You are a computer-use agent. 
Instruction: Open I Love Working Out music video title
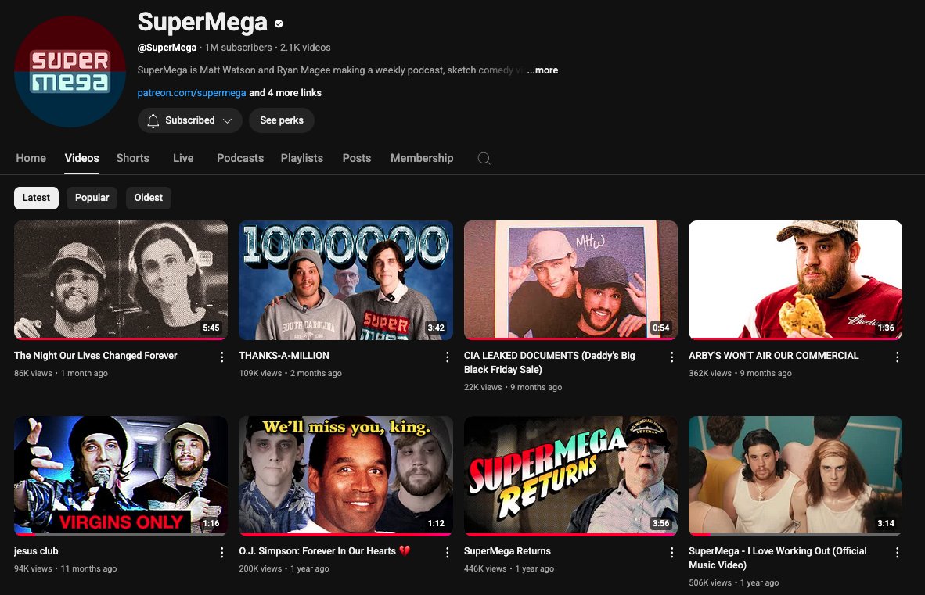(778, 558)
